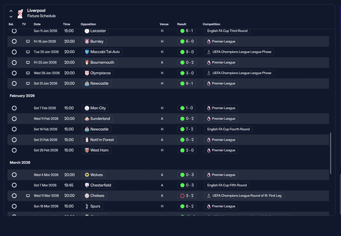Click the Spurs club badge

[87, 206]
